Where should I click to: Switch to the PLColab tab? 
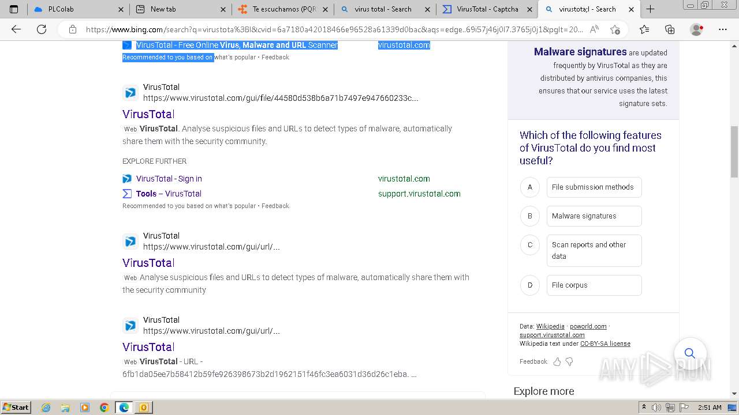point(78,9)
